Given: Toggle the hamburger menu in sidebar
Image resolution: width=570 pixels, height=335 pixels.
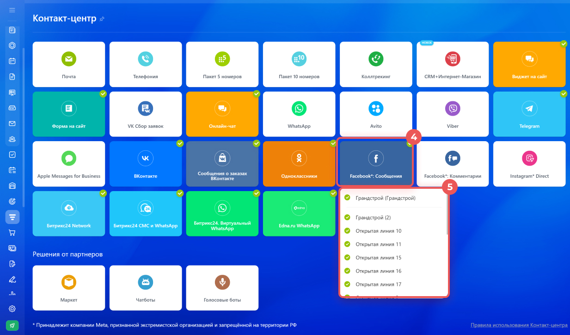Looking at the screenshot, I should pos(12,10).
